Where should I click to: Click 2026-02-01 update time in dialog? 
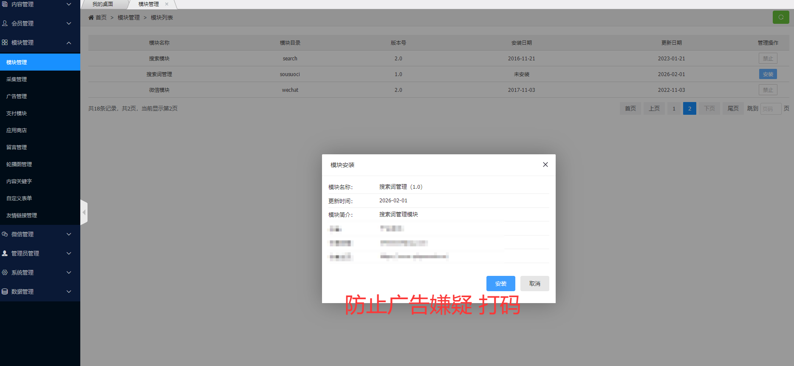(x=393, y=201)
